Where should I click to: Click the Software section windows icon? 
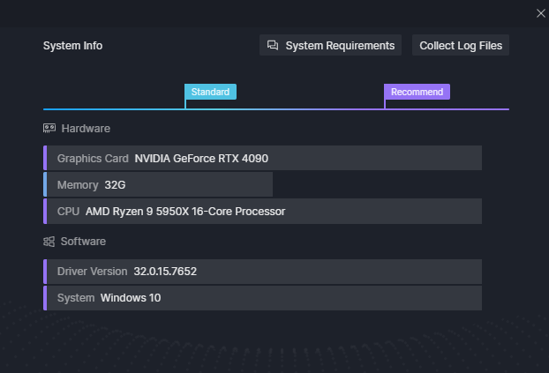click(49, 242)
